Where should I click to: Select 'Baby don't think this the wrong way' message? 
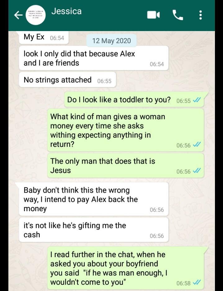[94, 199]
